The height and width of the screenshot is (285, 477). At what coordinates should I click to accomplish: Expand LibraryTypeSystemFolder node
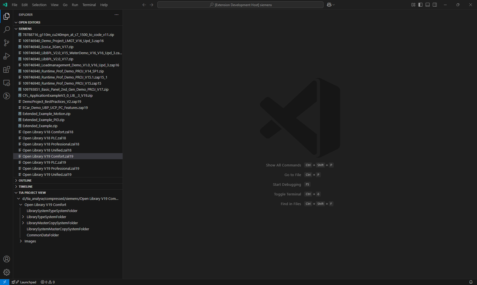click(x=23, y=217)
